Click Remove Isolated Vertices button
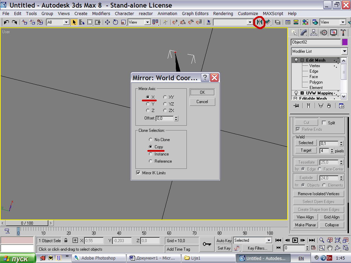Screen dimensions: 351x263 [318, 194]
